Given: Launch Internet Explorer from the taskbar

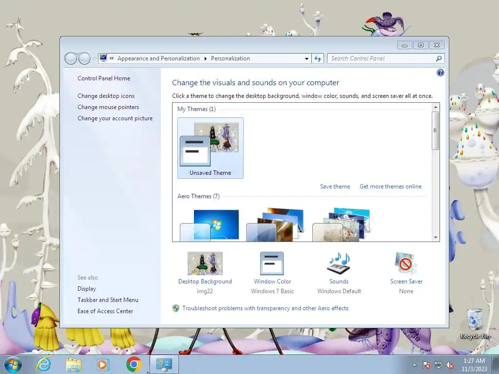Looking at the screenshot, I should coord(43,364).
